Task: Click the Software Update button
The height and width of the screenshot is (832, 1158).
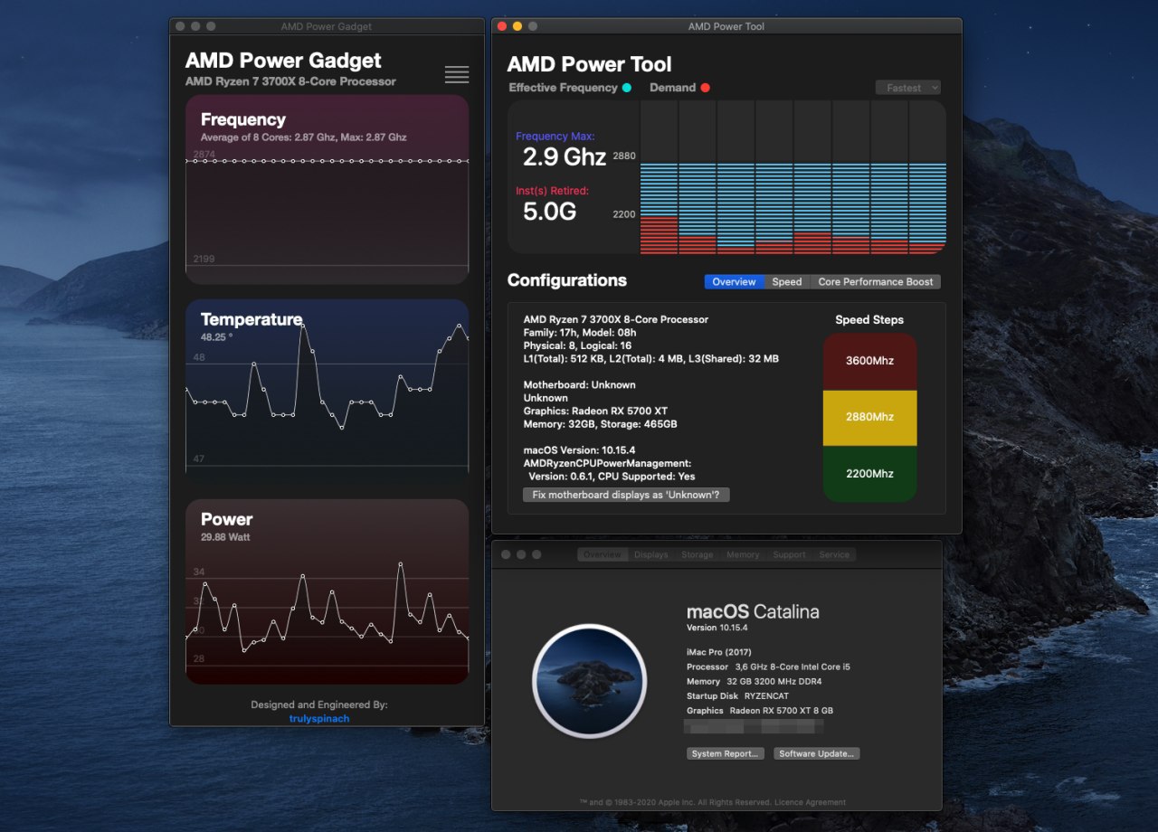Action: click(x=817, y=753)
